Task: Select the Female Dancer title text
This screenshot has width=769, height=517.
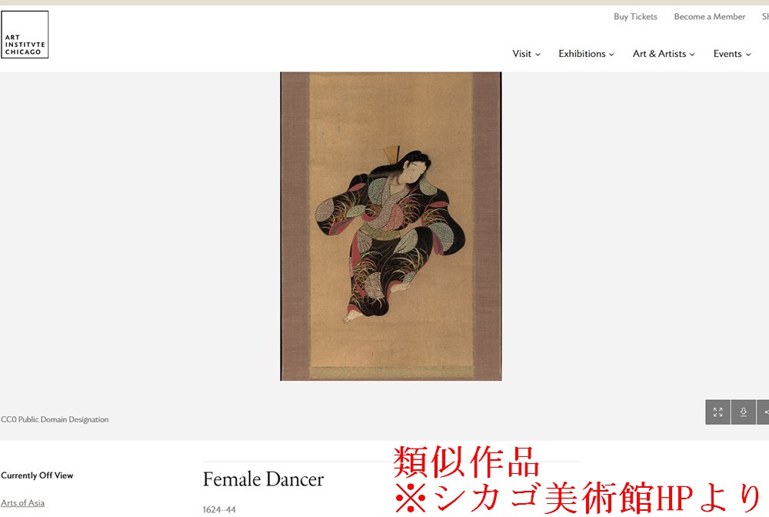Action: point(263,479)
